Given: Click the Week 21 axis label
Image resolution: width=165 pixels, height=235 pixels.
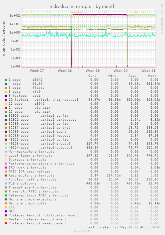Looking at the screenshot, I should click(x=148, y=70).
